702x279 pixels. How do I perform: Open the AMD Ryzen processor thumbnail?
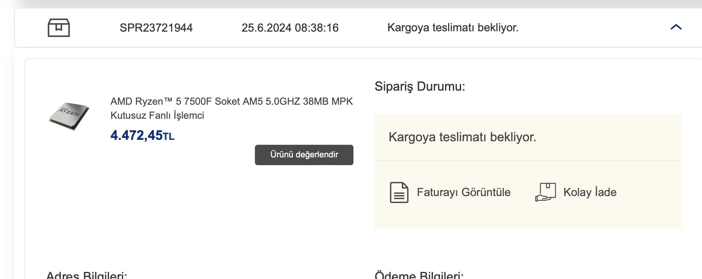(x=69, y=116)
